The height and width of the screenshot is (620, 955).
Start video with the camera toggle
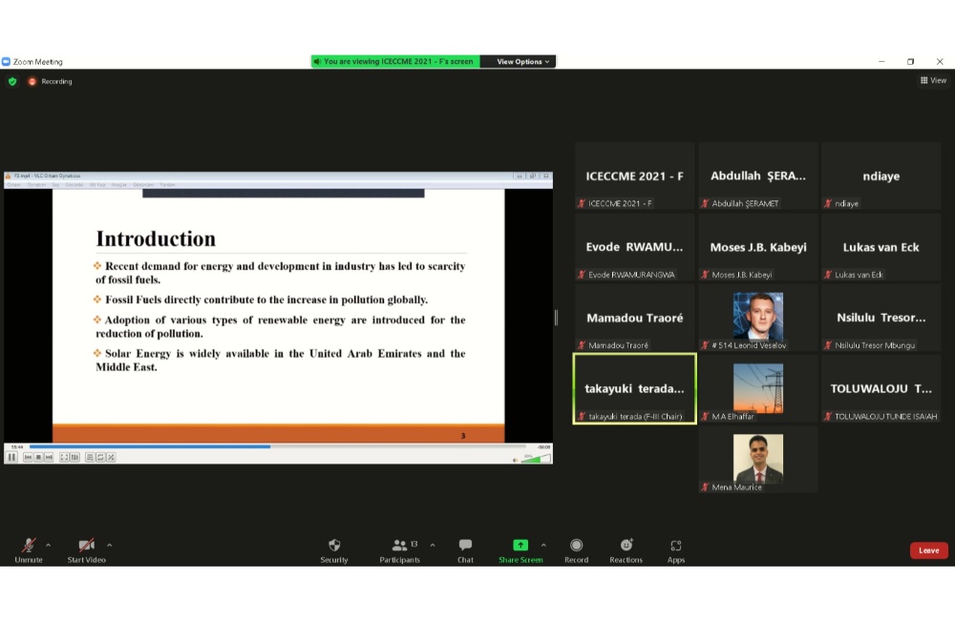(86, 546)
